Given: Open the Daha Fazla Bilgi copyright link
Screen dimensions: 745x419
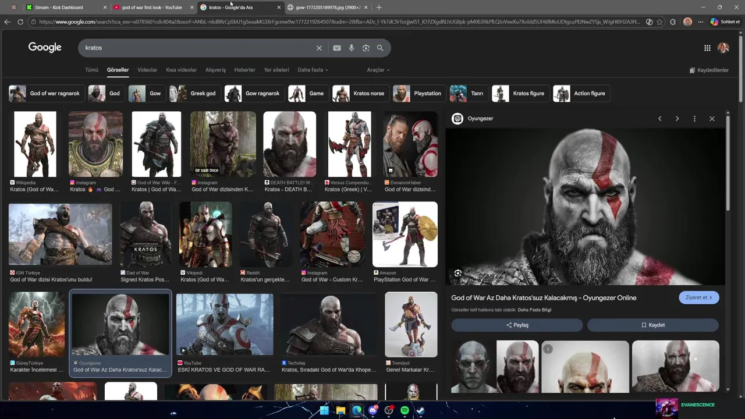Looking at the screenshot, I should click(x=534, y=310).
